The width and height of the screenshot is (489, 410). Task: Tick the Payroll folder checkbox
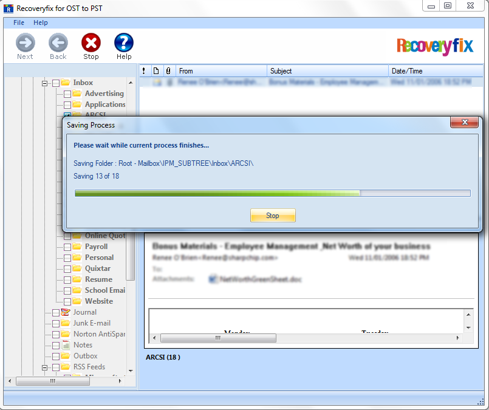67,248
